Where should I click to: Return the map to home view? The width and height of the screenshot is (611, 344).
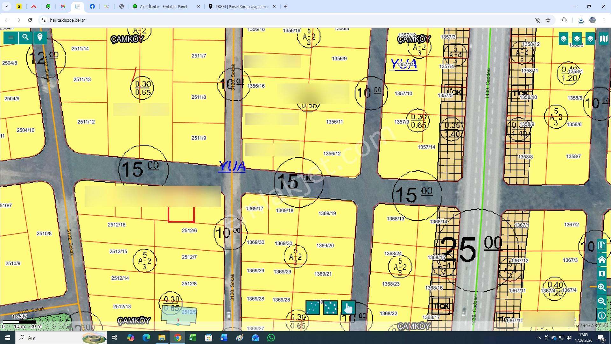point(602,260)
